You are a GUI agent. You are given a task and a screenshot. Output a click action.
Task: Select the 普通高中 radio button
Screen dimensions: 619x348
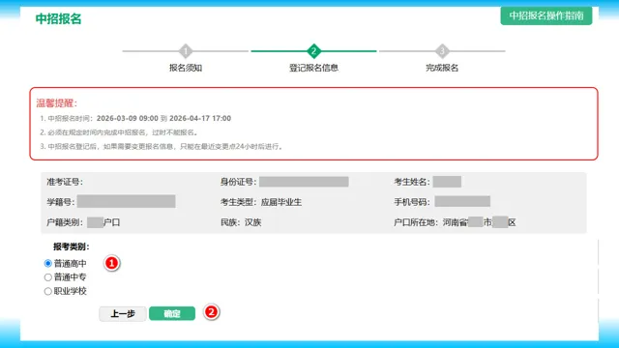click(48, 263)
